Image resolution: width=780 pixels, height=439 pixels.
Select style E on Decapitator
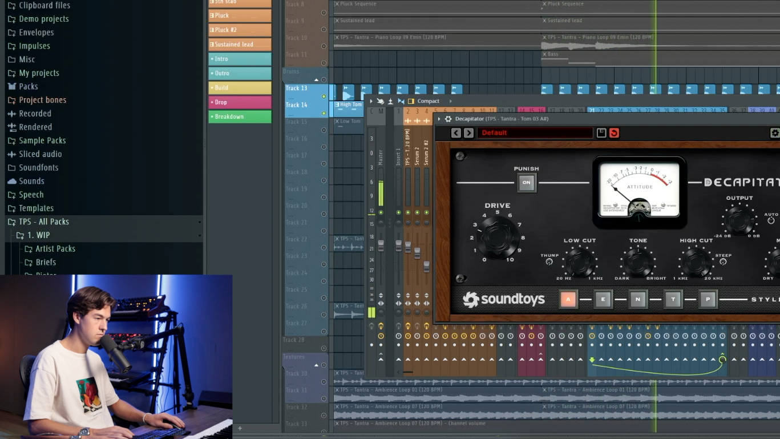[x=603, y=299]
